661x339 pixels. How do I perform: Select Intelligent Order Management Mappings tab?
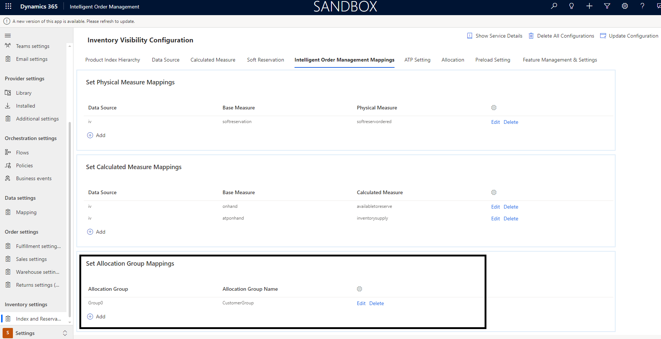[344, 60]
